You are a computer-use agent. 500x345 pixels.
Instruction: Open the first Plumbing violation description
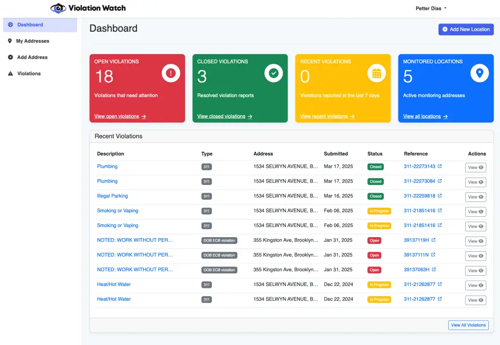[107, 166]
